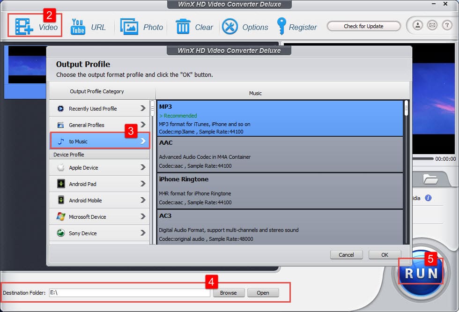The image size is (459, 312).
Task: Click the Microsoft Device Windows icon
Action: pyautogui.click(x=61, y=216)
